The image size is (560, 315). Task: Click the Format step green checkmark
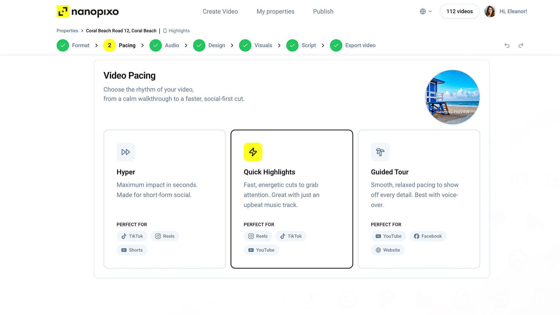coord(63,45)
